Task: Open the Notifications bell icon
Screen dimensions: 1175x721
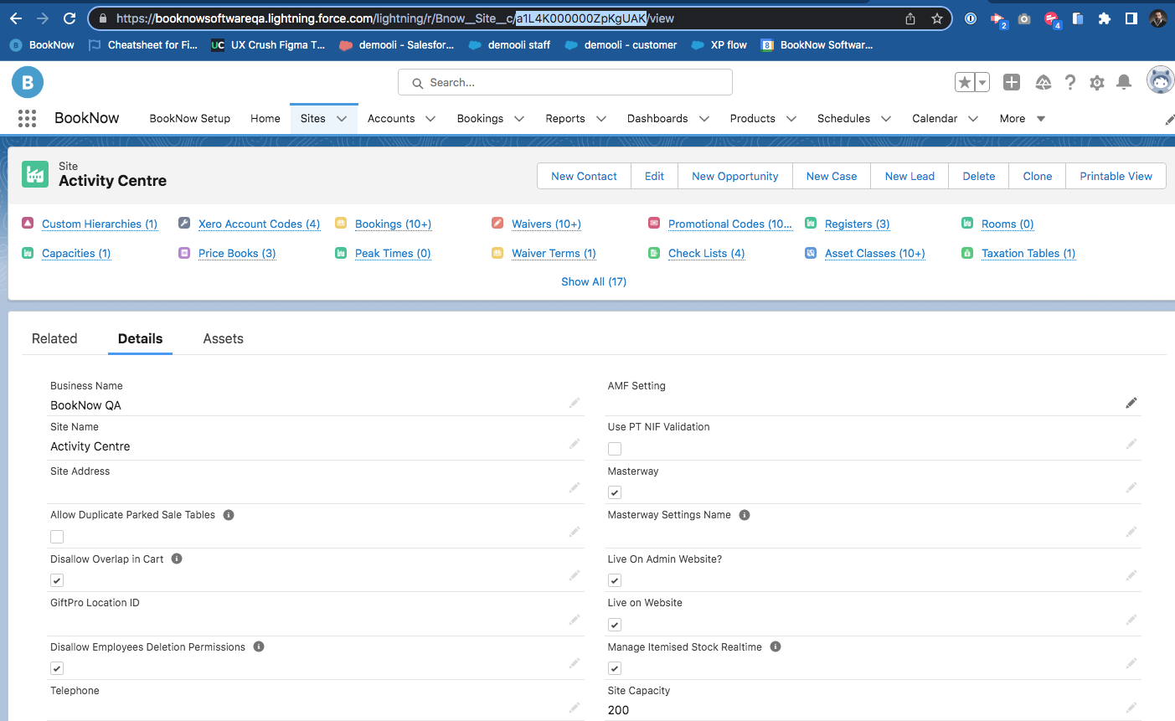Action: pyautogui.click(x=1124, y=82)
